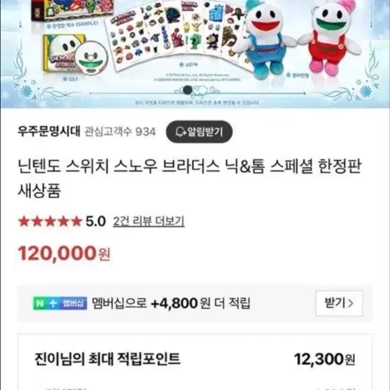Tap the red five-star rating icons
The width and height of the screenshot is (390, 390).
(50, 221)
